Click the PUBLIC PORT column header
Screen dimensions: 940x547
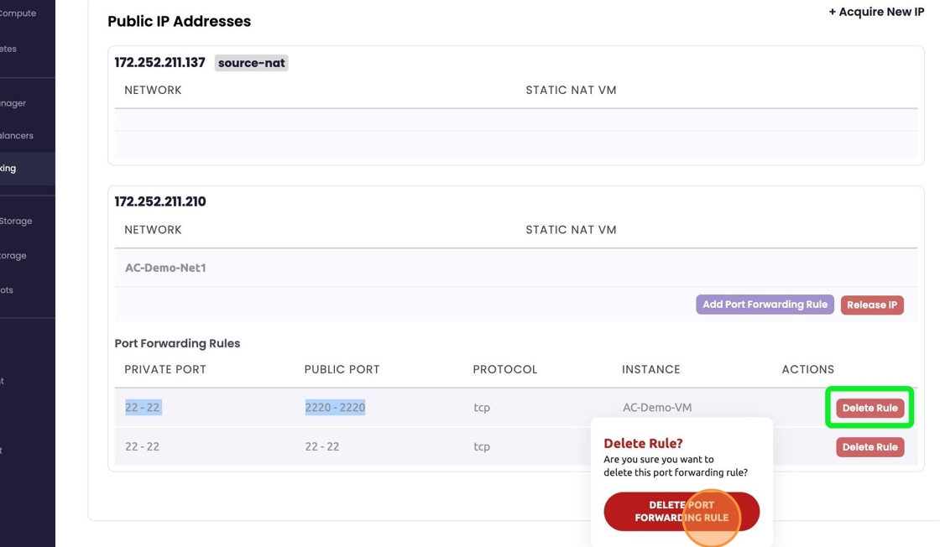click(x=342, y=369)
